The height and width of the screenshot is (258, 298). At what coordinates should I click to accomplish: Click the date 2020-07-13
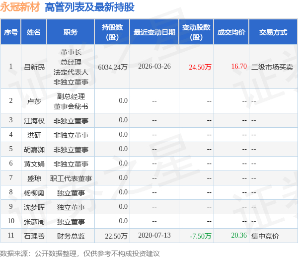(154, 236)
